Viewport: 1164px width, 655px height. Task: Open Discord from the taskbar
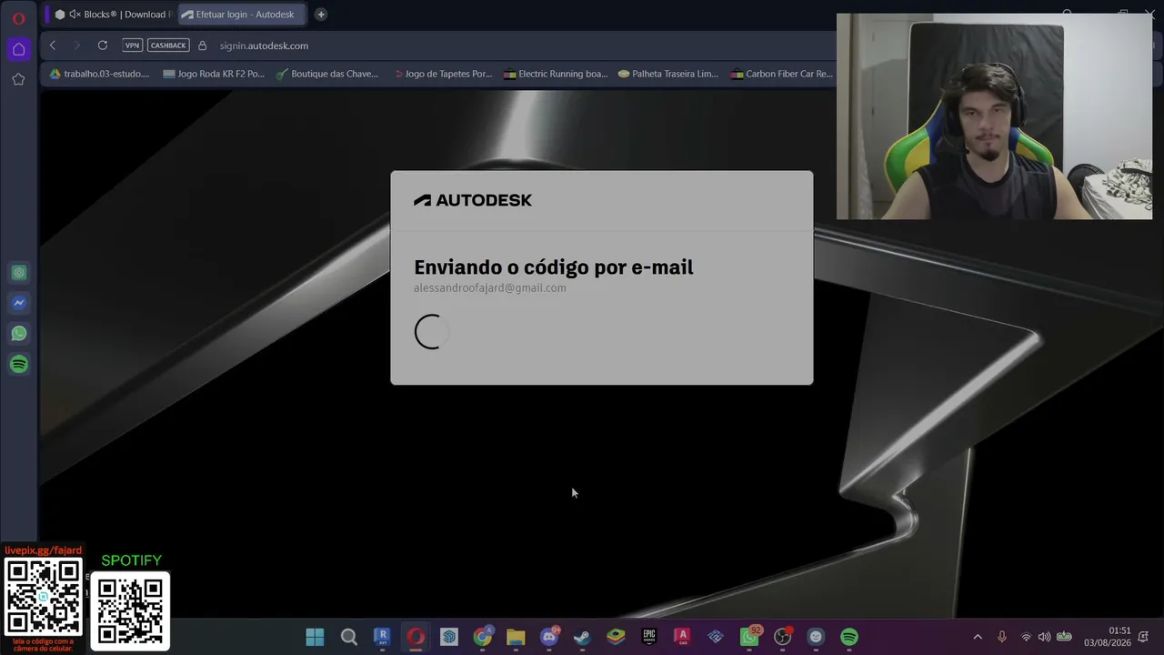[x=549, y=637]
